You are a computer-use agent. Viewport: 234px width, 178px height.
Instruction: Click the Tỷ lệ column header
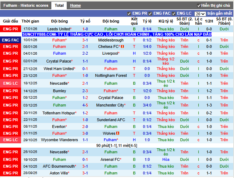pos(147,21)
